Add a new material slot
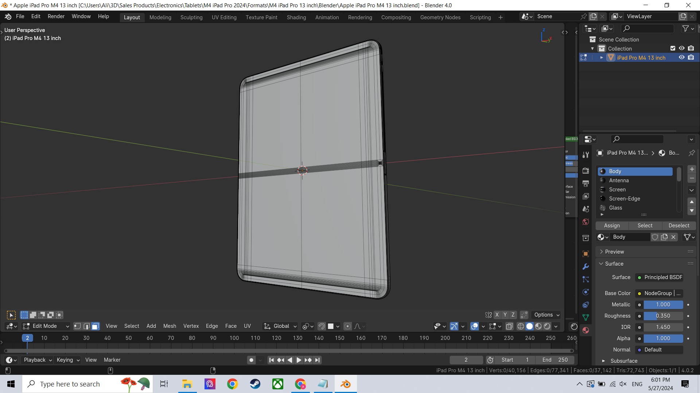This screenshot has width=700, height=393. pos(692,169)
